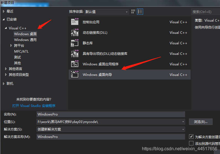This screenshot has width=220, height=154.
Task: Expand the 联机 tree node
Action: [4, 84]
